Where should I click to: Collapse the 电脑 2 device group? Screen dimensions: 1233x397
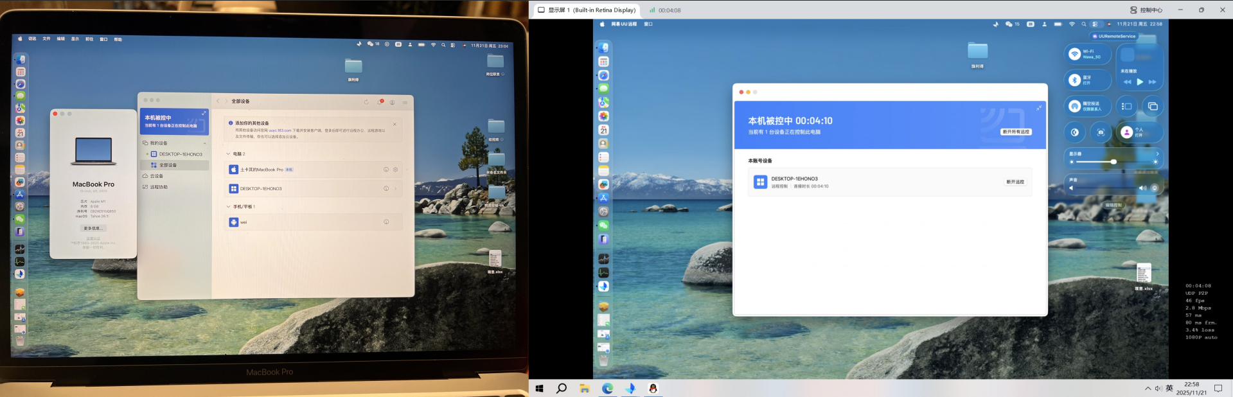(x=228, y=154)
